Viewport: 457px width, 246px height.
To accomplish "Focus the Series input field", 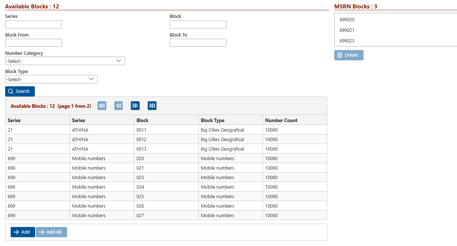I will pos(33,24).
